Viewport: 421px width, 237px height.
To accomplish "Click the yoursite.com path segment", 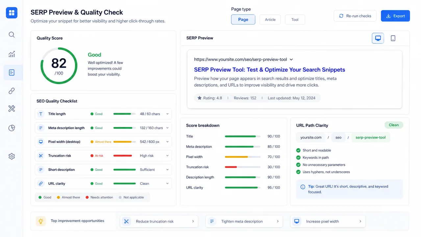I will click(x=311, y=138).
